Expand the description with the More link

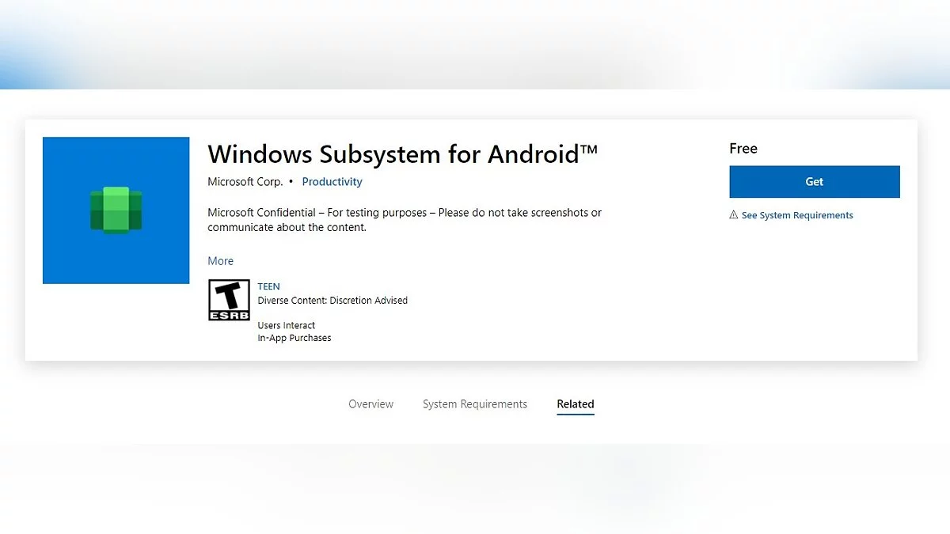pyautogui.click(x=220, y=261)
